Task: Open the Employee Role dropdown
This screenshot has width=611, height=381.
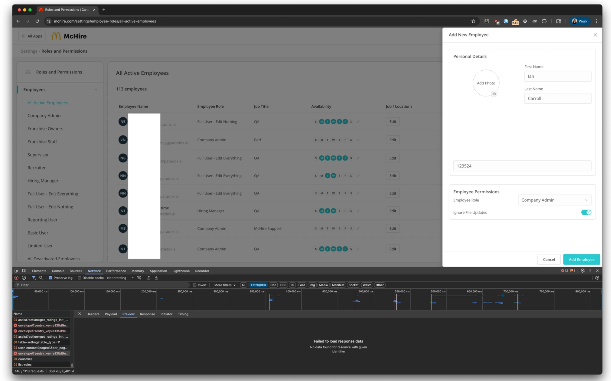Action: 554,200
